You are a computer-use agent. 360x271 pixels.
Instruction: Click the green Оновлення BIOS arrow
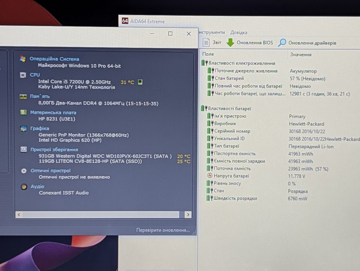click(x=230, y=43)
